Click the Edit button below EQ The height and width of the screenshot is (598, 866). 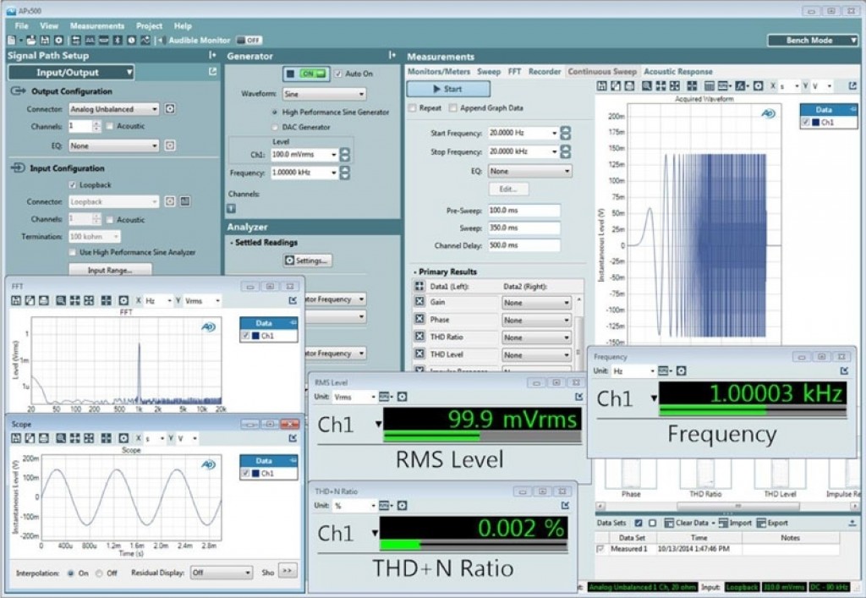[x=509, y=188]
